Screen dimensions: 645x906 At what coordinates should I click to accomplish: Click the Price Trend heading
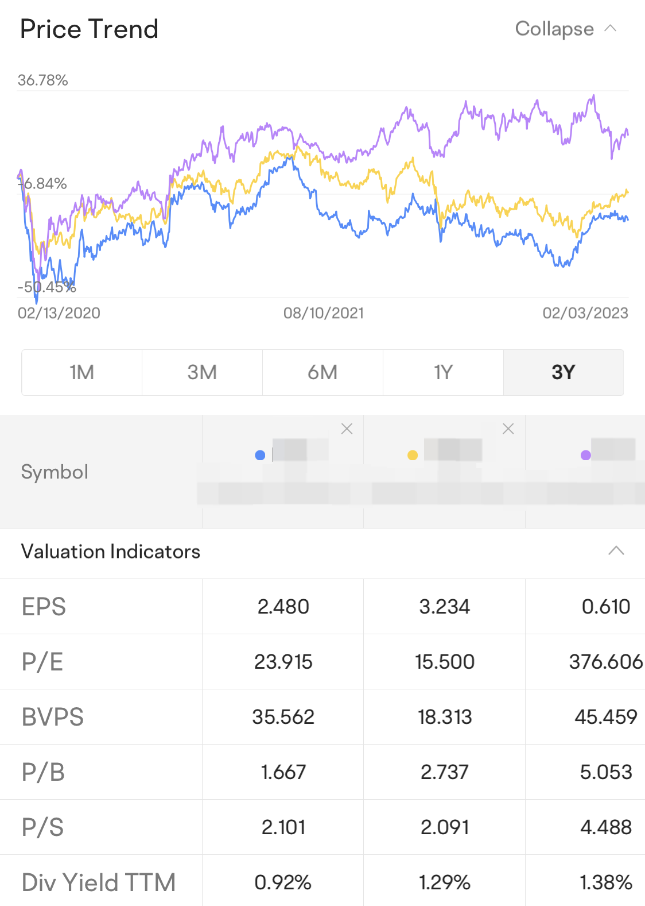pos(90,29)
